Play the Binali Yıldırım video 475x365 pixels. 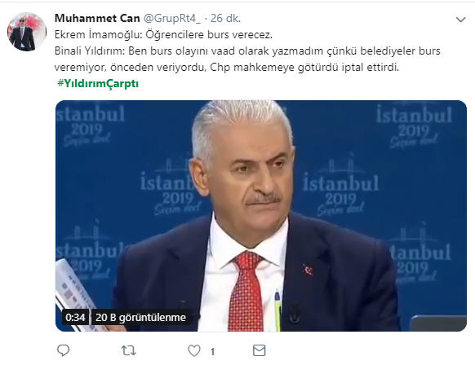click(261, 216)
